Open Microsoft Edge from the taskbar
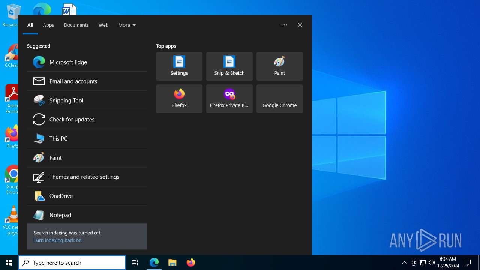This screenshot has width=480, height=270. coord(154,262)
